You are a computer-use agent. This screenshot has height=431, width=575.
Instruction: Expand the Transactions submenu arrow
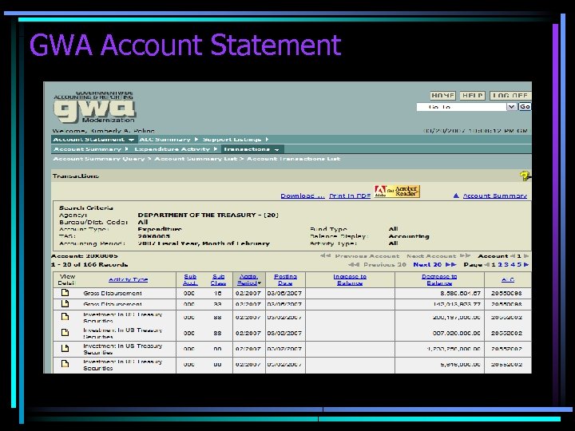(276, 149)
